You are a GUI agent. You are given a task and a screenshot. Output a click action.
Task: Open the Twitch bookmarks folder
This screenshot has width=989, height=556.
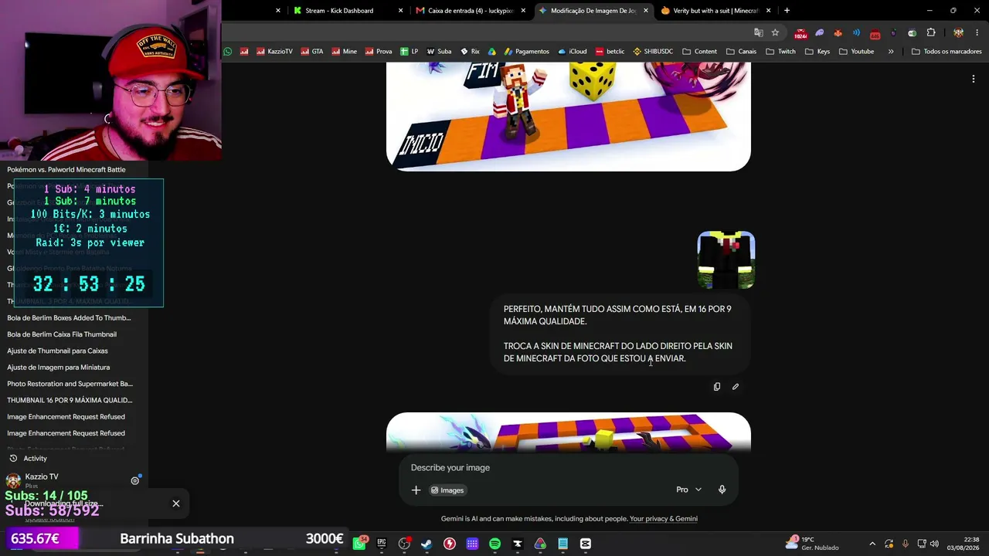point(780,52)
